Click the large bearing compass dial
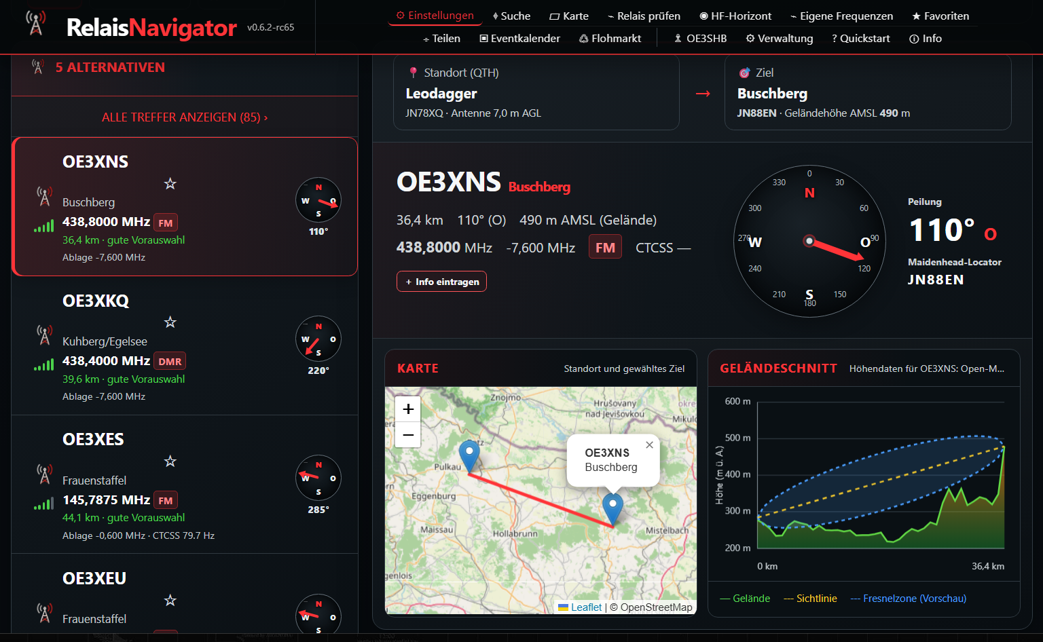 pyautogui.click(x=809, y=241)
